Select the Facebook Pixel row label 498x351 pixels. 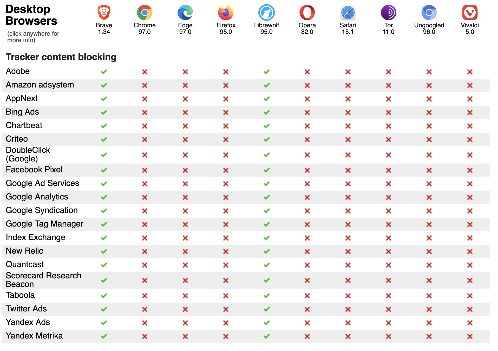[34, 170]
